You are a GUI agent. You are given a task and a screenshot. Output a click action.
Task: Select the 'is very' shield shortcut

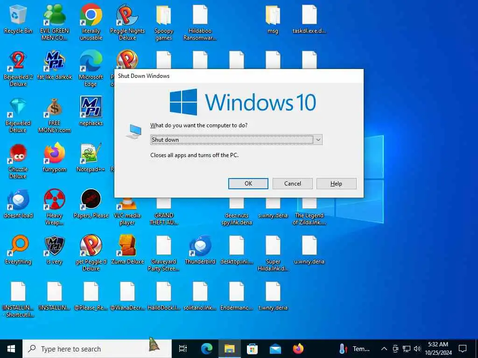point(55,250)
